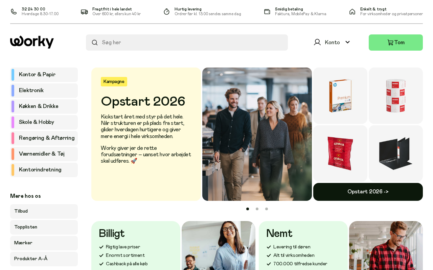Click the delivery truck icon for Fragtfrit
This screenshot has width=433, height=270.
(84, 11)
